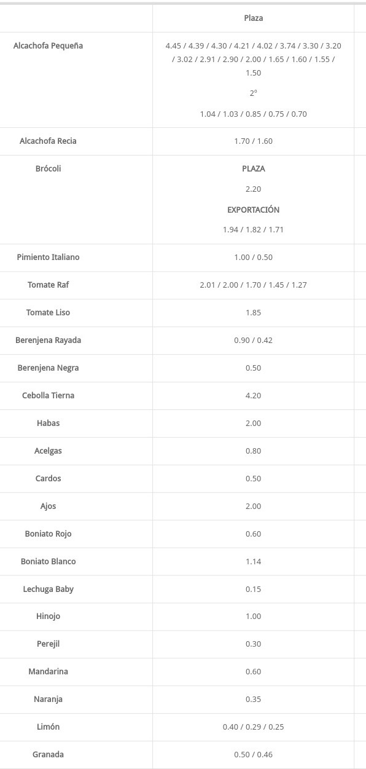Click the Boniato Blanco price 1.14
The height and width of the screenshot is (769, 366).
[x=253, y=562]
